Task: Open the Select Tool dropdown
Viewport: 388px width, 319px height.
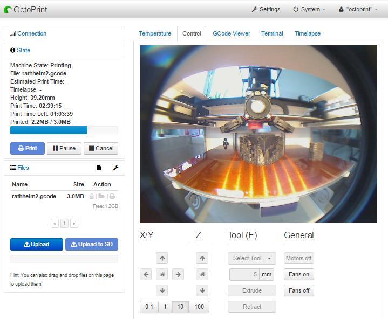Action: click(251, 258)
